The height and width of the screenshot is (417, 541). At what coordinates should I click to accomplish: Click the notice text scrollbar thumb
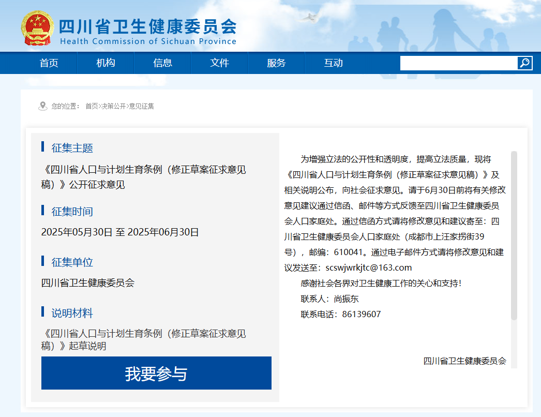click(x=514, y=235)
